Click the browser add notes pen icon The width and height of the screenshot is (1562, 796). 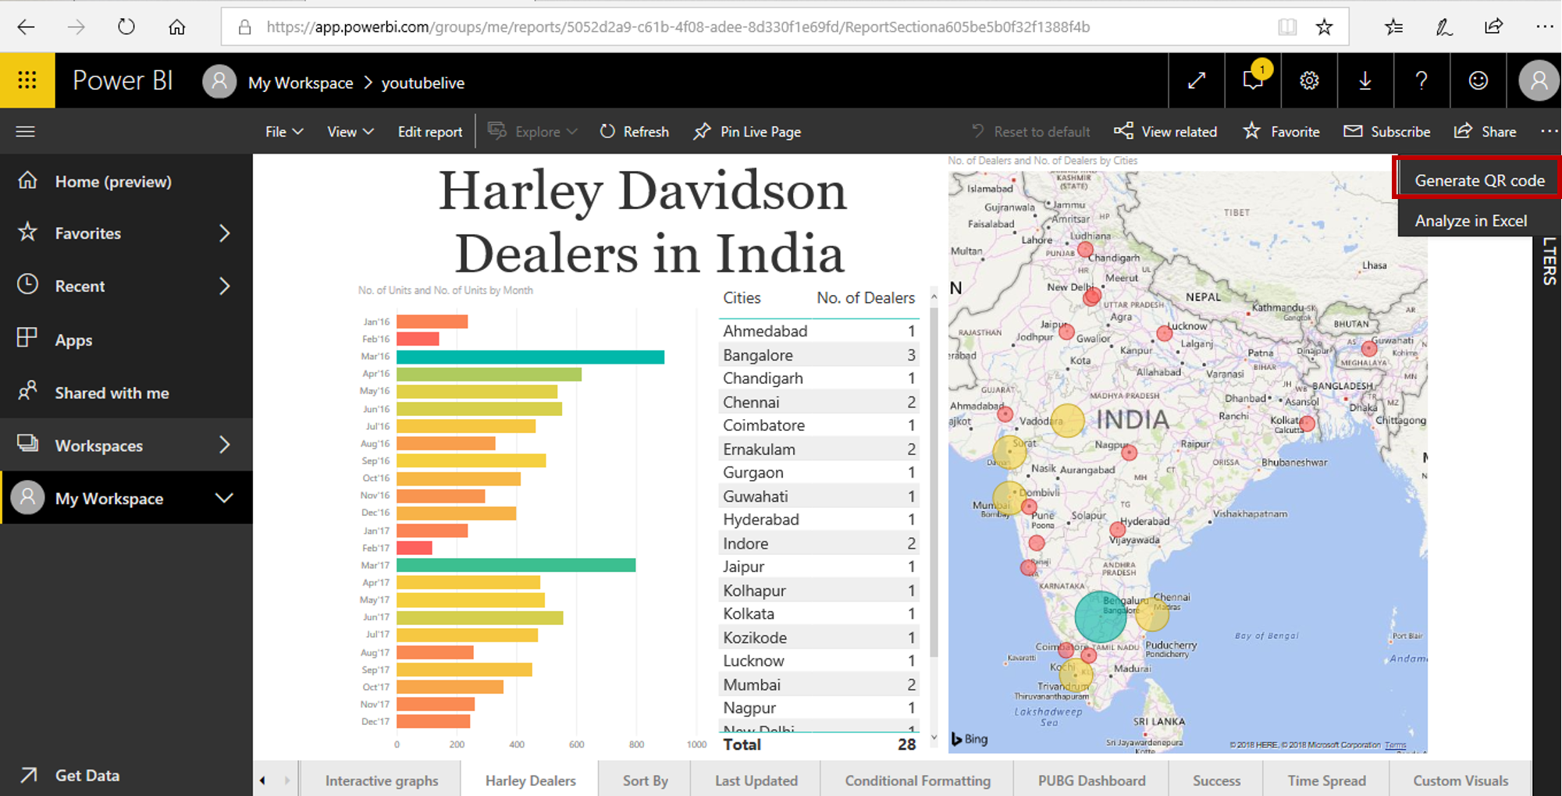(x=1444, y=27)
